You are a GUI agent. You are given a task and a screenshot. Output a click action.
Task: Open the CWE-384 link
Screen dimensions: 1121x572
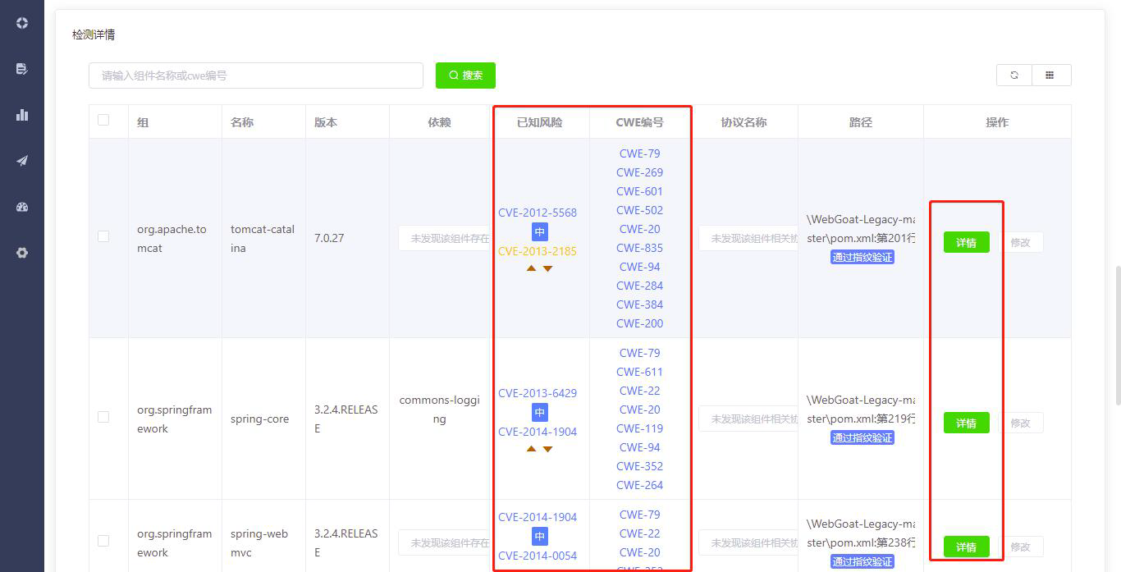[640, 304]
